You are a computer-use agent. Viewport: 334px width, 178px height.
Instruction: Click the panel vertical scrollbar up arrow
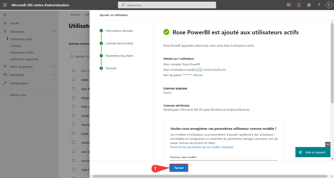coord(332,22)
